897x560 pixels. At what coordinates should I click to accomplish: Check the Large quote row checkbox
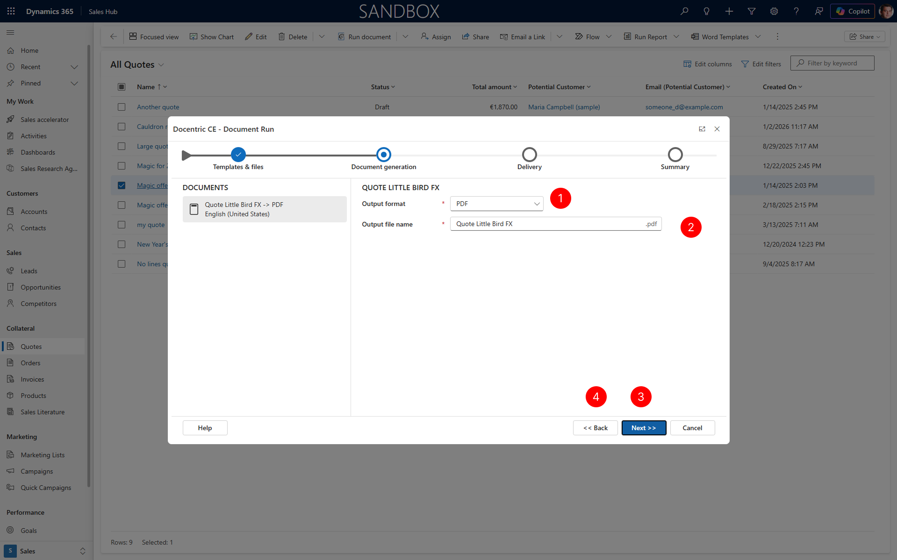click(x=122, y=146)
